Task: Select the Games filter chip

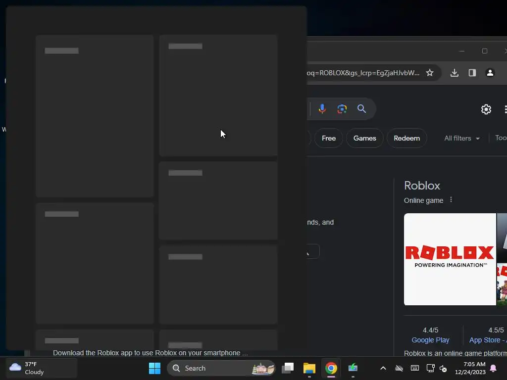Action: (x=365, y=138)
